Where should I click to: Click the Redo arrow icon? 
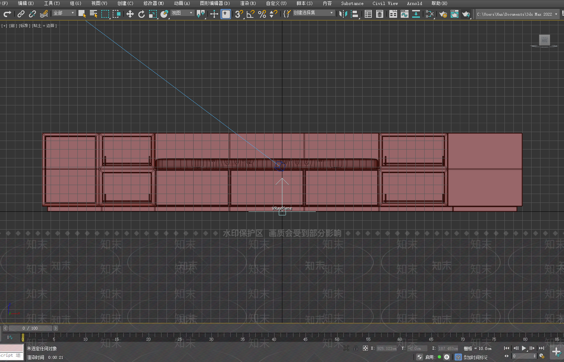pyautogui.click(x=7, y=14)
